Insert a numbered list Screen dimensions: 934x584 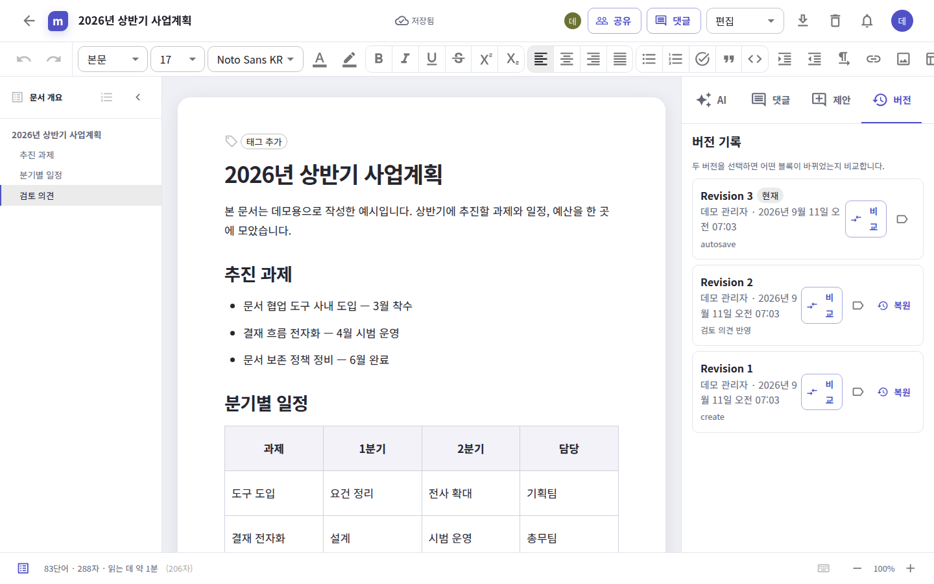(x=676, y=59)
